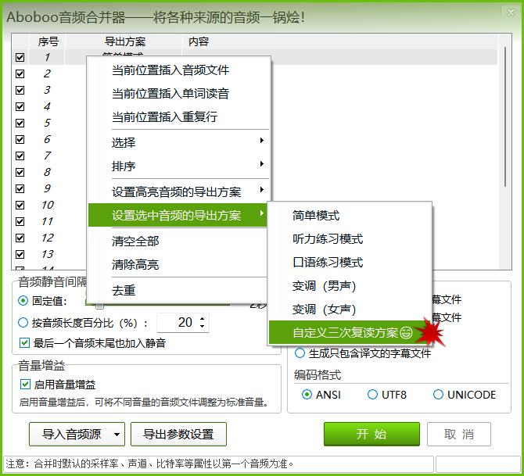524x476 pixels.
Task: Click 当前位置插入重复行 menu entry
Action: [x=178, y=117]
